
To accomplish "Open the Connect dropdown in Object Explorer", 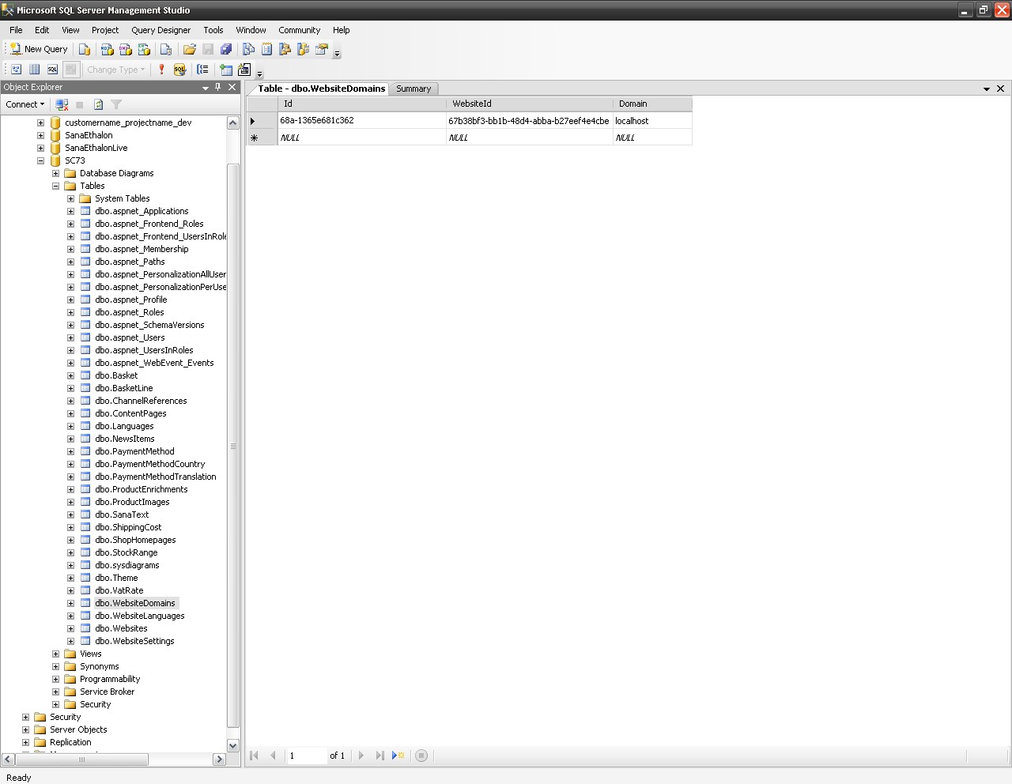I will tap(25, 104).
